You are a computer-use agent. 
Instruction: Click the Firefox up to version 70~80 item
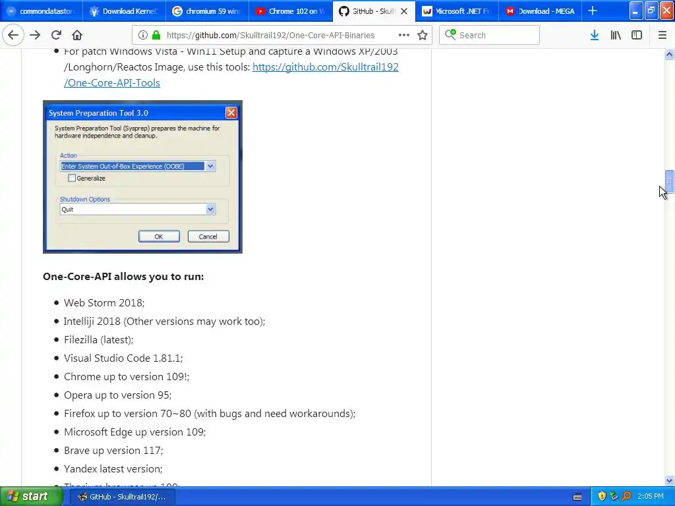pyautogui.click(x=210, y=414)
